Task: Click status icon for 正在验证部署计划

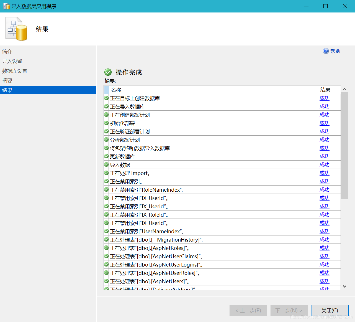Action: tap(106, 131)
